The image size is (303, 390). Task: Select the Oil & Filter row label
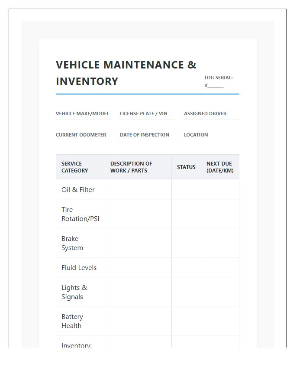pyautogui.click(x=78, y=189)
